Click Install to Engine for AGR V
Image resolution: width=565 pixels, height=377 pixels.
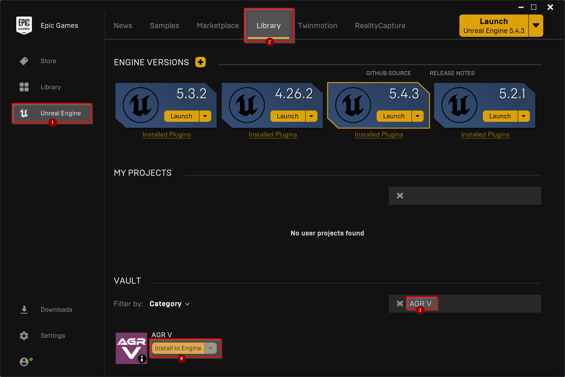[x=178, y=348]
